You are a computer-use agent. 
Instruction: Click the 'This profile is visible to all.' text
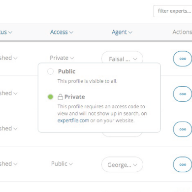tap(87, 81)
